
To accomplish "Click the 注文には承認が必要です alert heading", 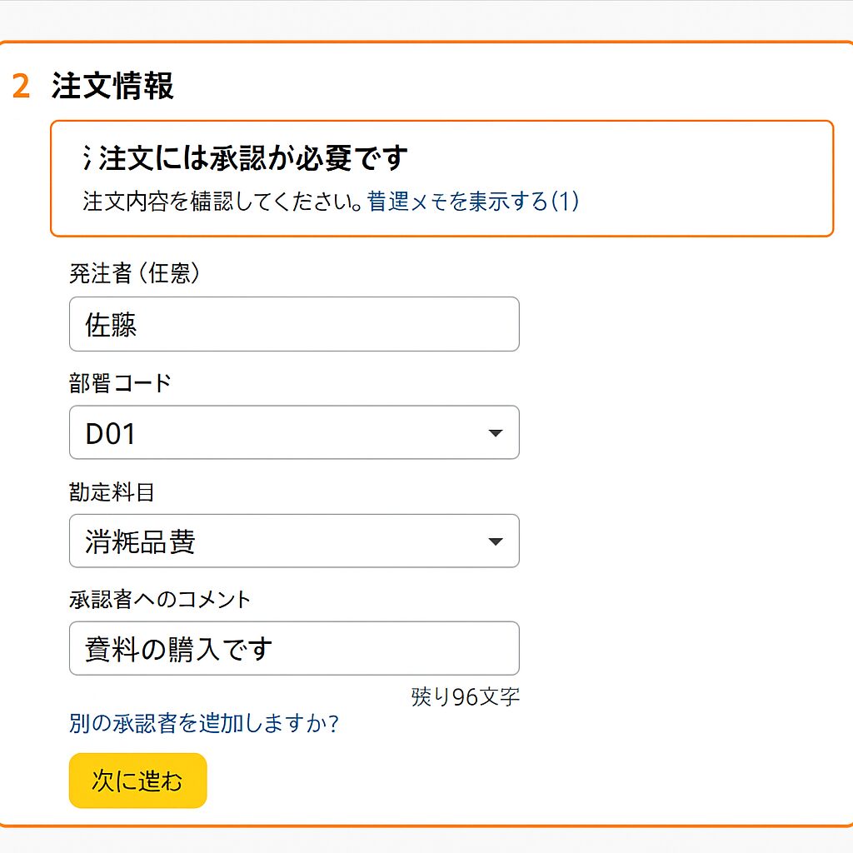I will tap(253, 157).
